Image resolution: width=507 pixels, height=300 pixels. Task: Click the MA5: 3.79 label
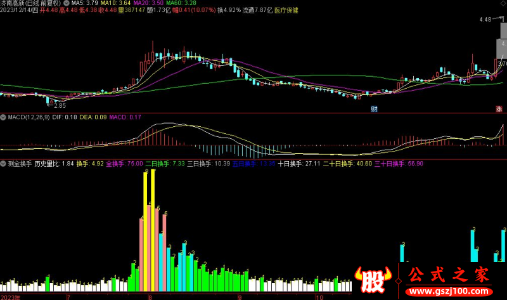(x=84, y=3)
